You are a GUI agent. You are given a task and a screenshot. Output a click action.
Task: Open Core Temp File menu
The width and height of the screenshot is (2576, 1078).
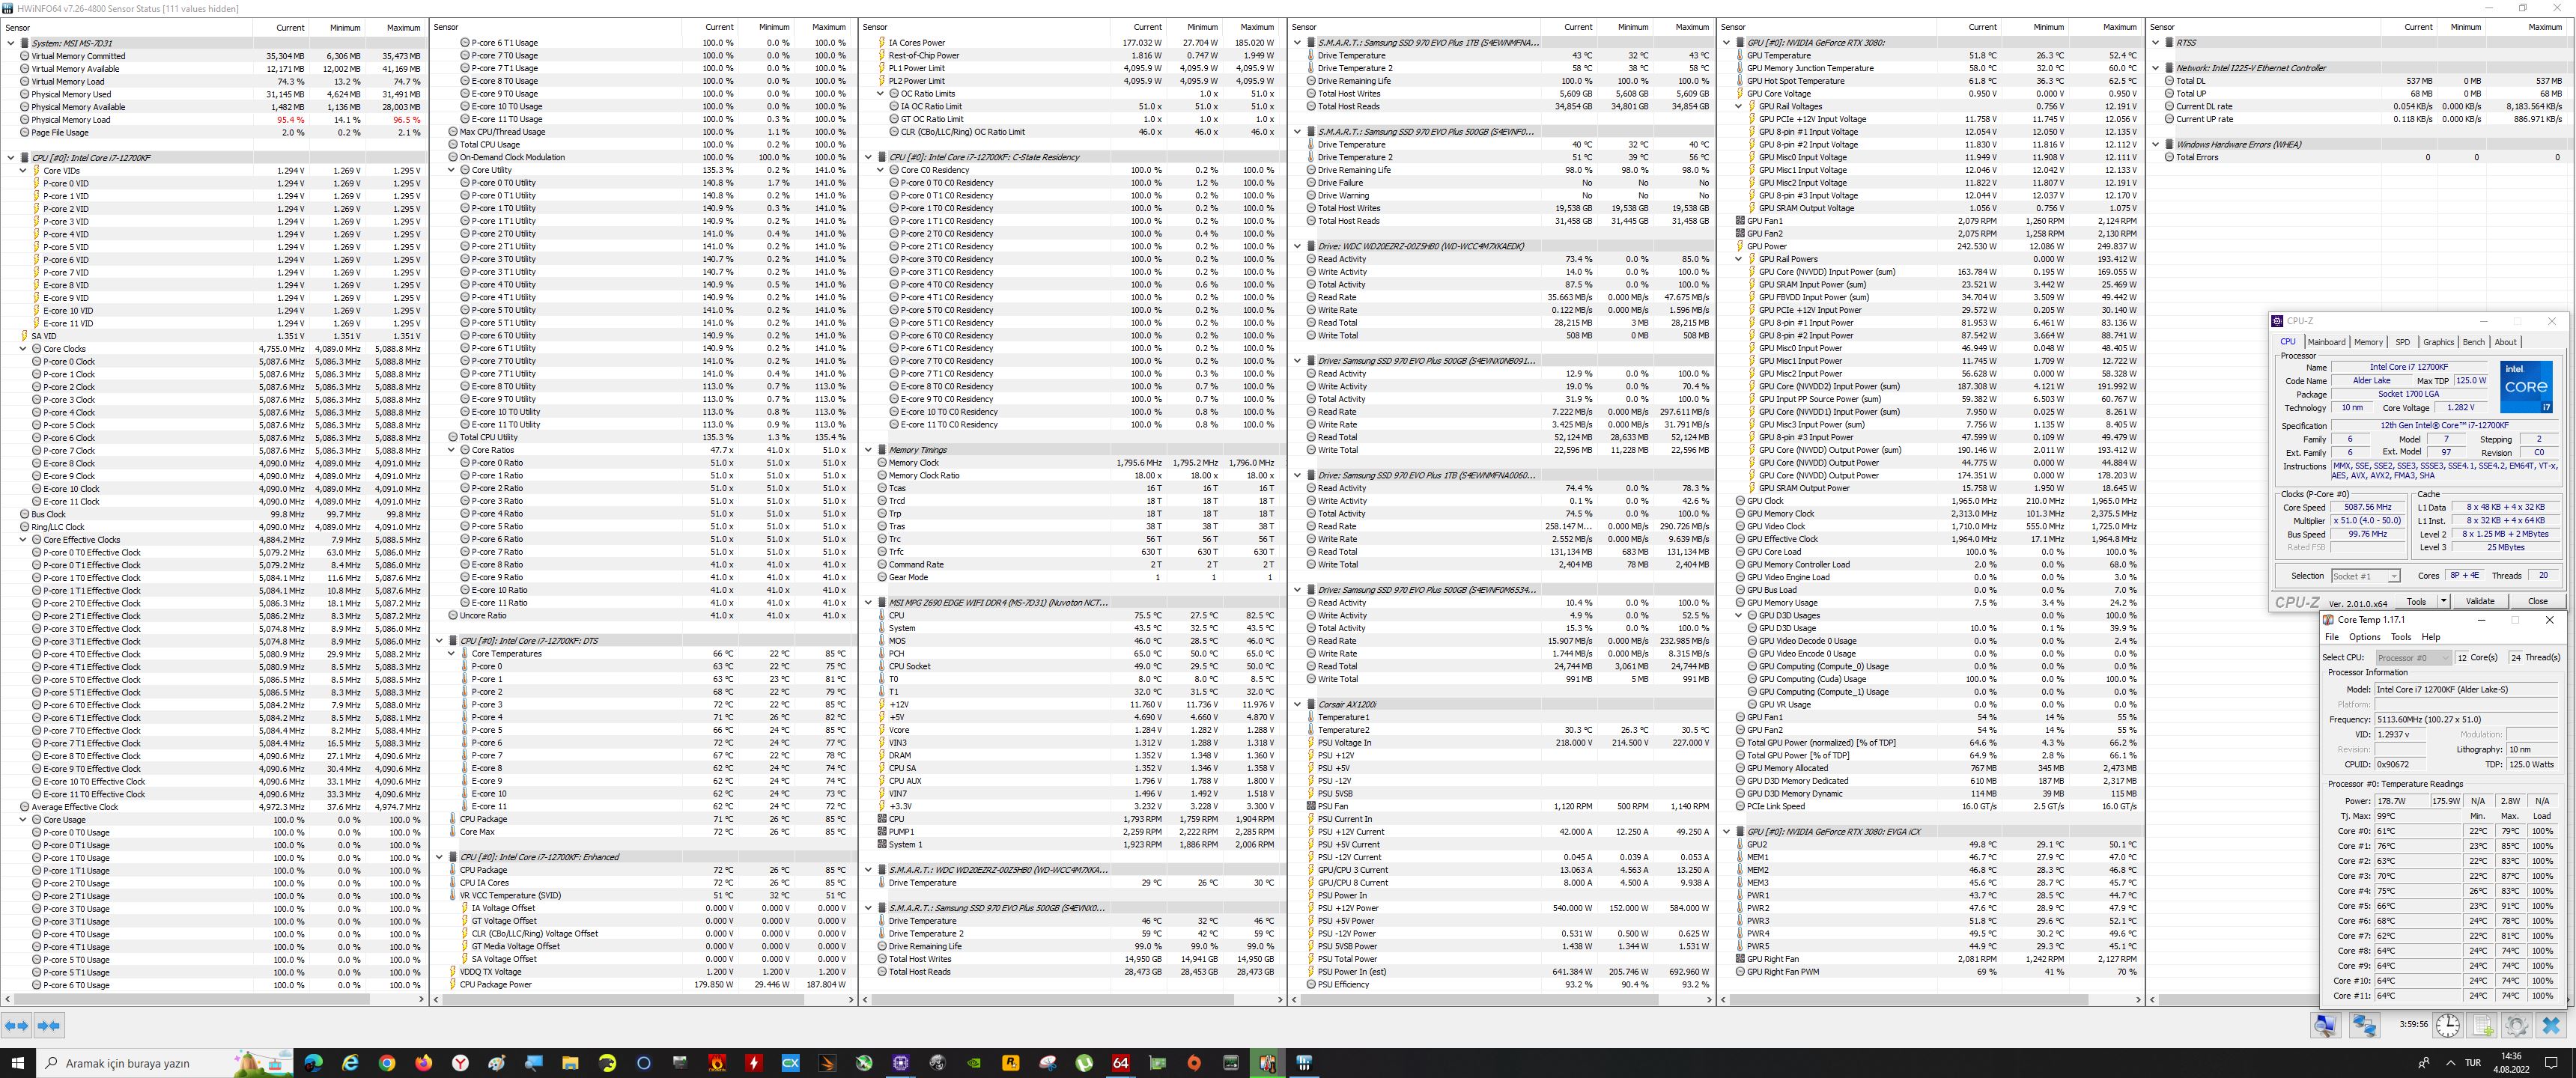[2332, 637]
